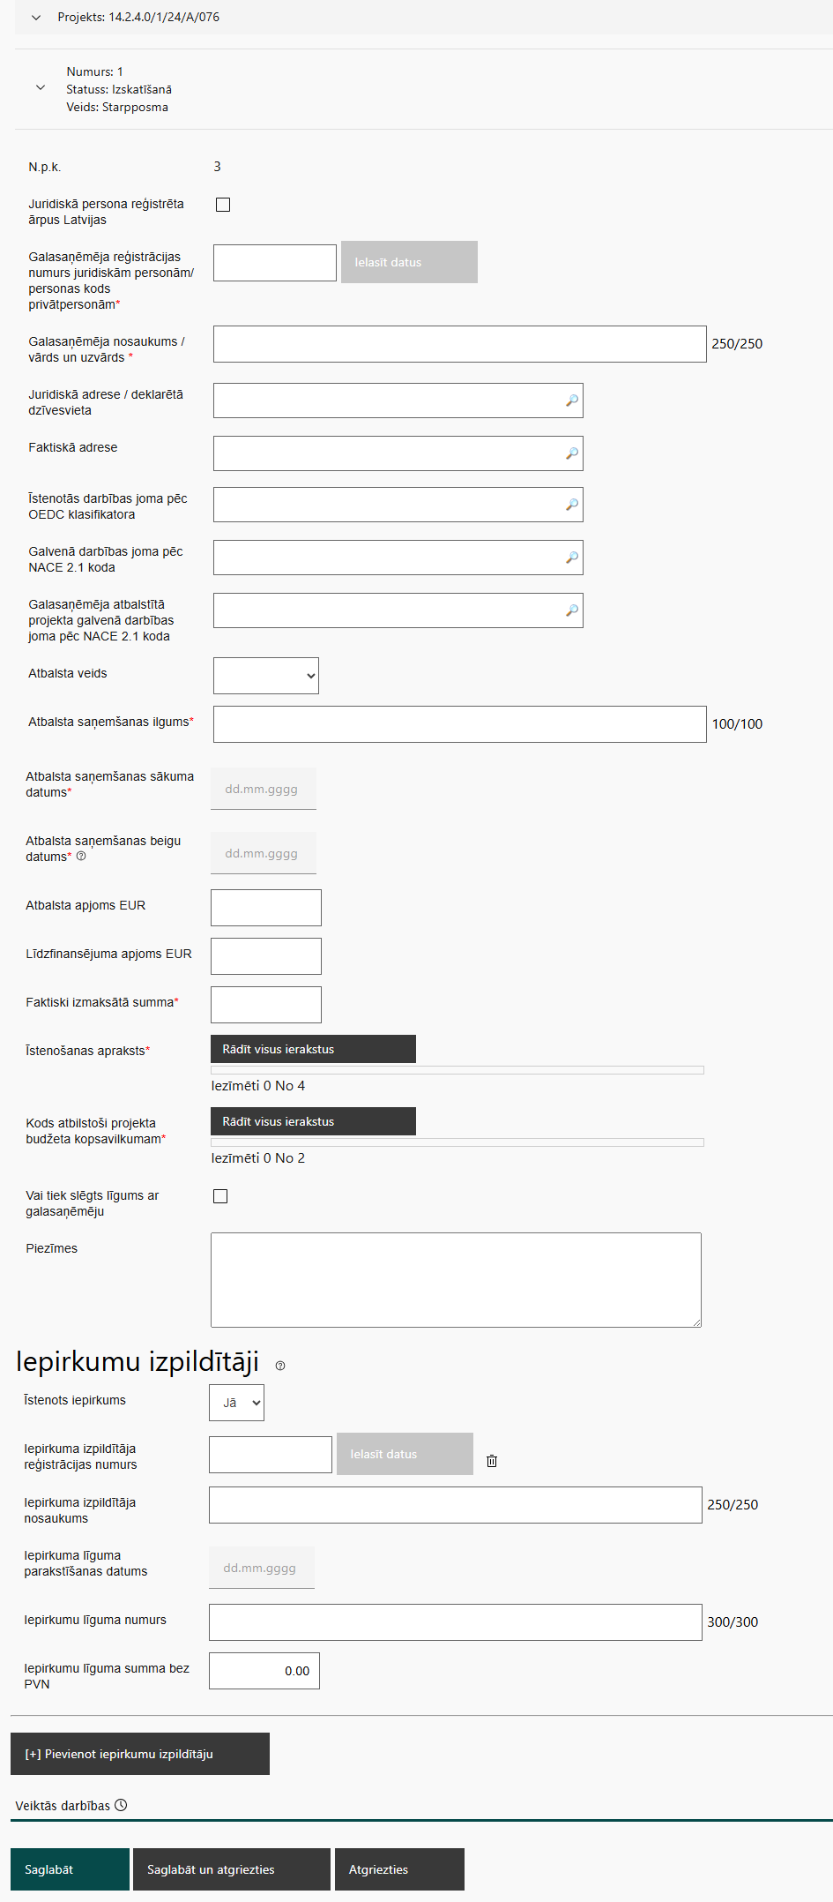Click the Piezīmes text area
Viewport: 833px width, 1902px height.
click(456, 1279)
